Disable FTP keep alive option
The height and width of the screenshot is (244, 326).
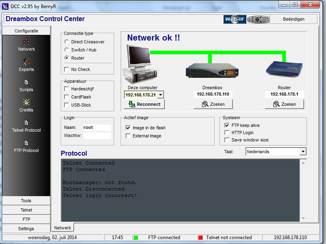click(x=227, y=125)
